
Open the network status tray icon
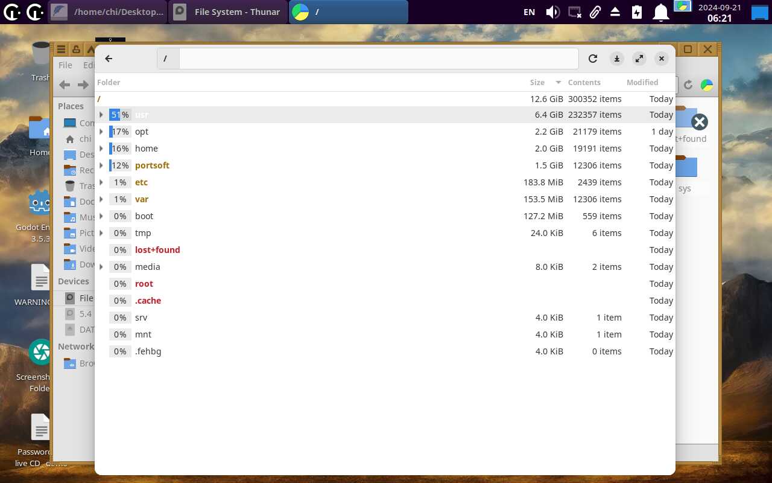click(x=575, y=12)
